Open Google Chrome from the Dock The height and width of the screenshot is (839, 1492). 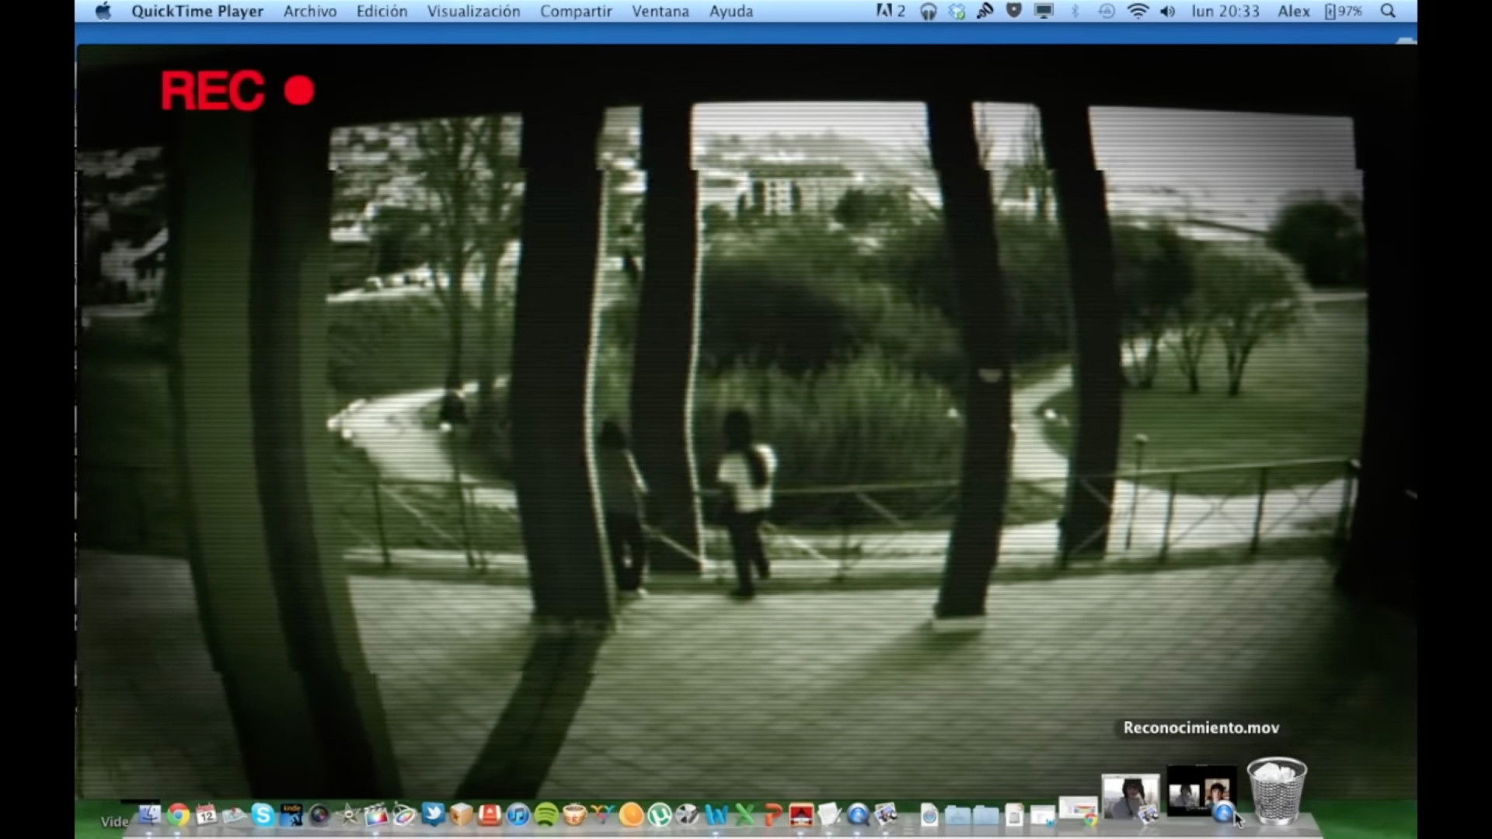[x=178, y=815]
